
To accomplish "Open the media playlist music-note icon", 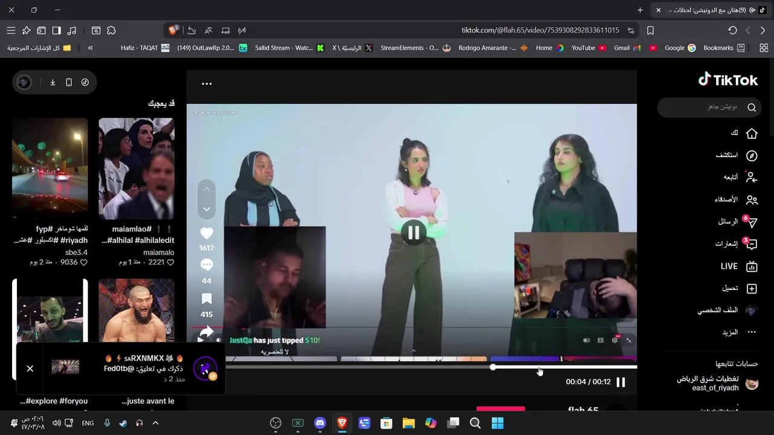I will tap(72, 30).
